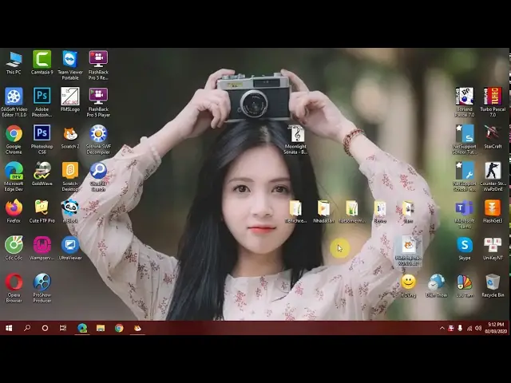Screen dimensions: 511x383
Task: Open the volume speaker tray icon
Action: pyautogui.click(x=478, y=328)
